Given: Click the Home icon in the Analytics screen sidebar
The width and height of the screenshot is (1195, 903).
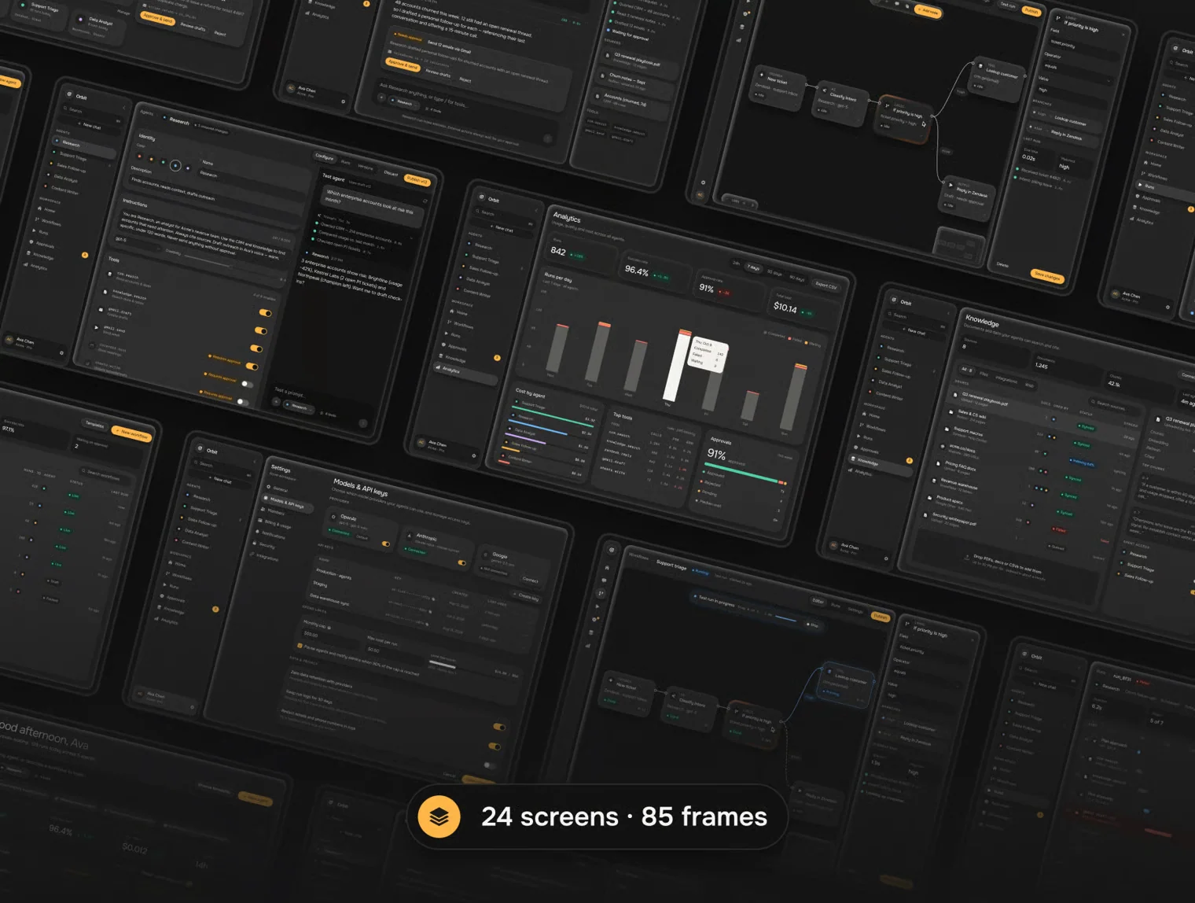Looking at the screenshot, I should tap(453, 312).
